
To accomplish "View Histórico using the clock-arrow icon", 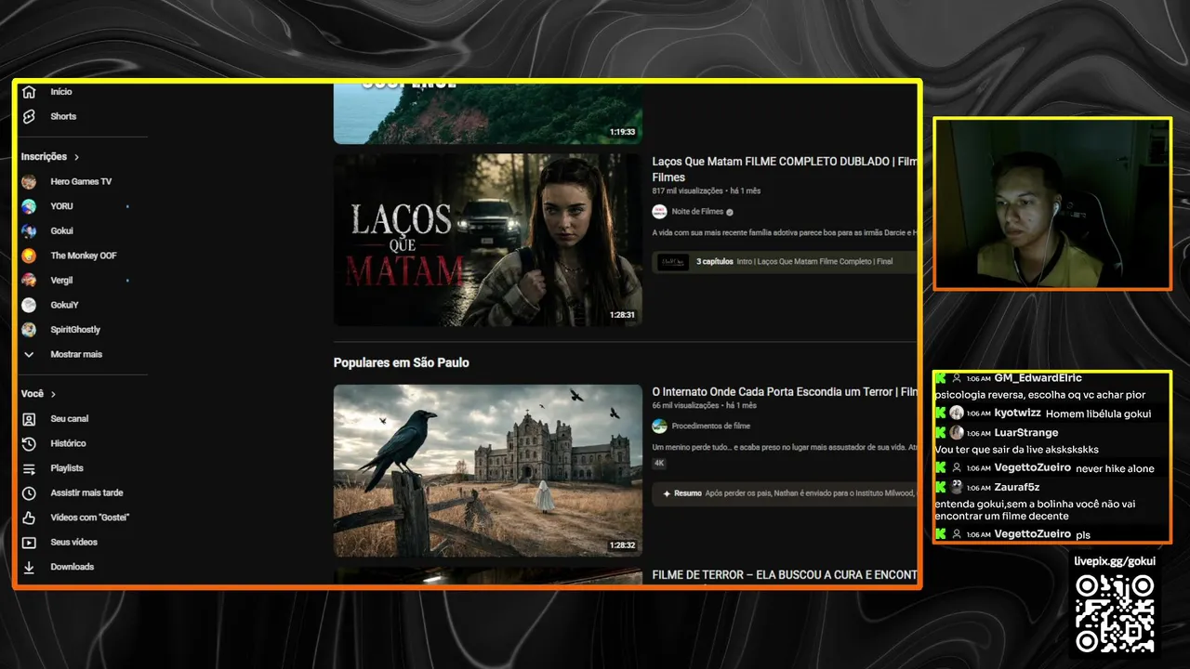I will point(29,443).
